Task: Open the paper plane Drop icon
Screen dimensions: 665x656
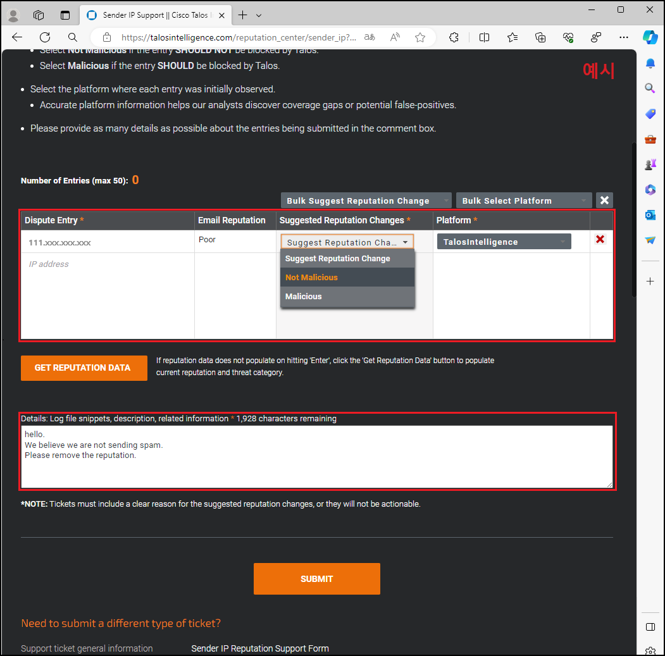Action: tap(650, 240)
